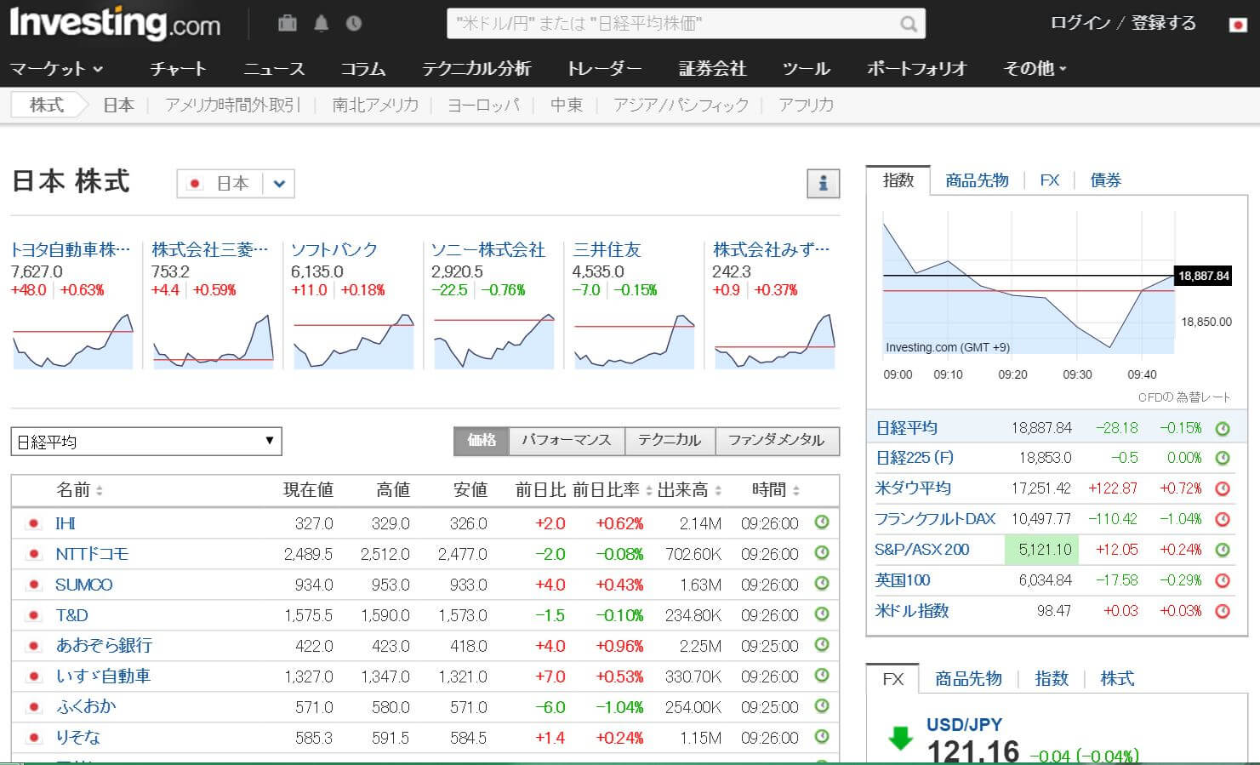Viewport: 1260px width, 765px height.
Task: Click the clock icon in NTTドコモ row
Action: (x=822, y=553)
